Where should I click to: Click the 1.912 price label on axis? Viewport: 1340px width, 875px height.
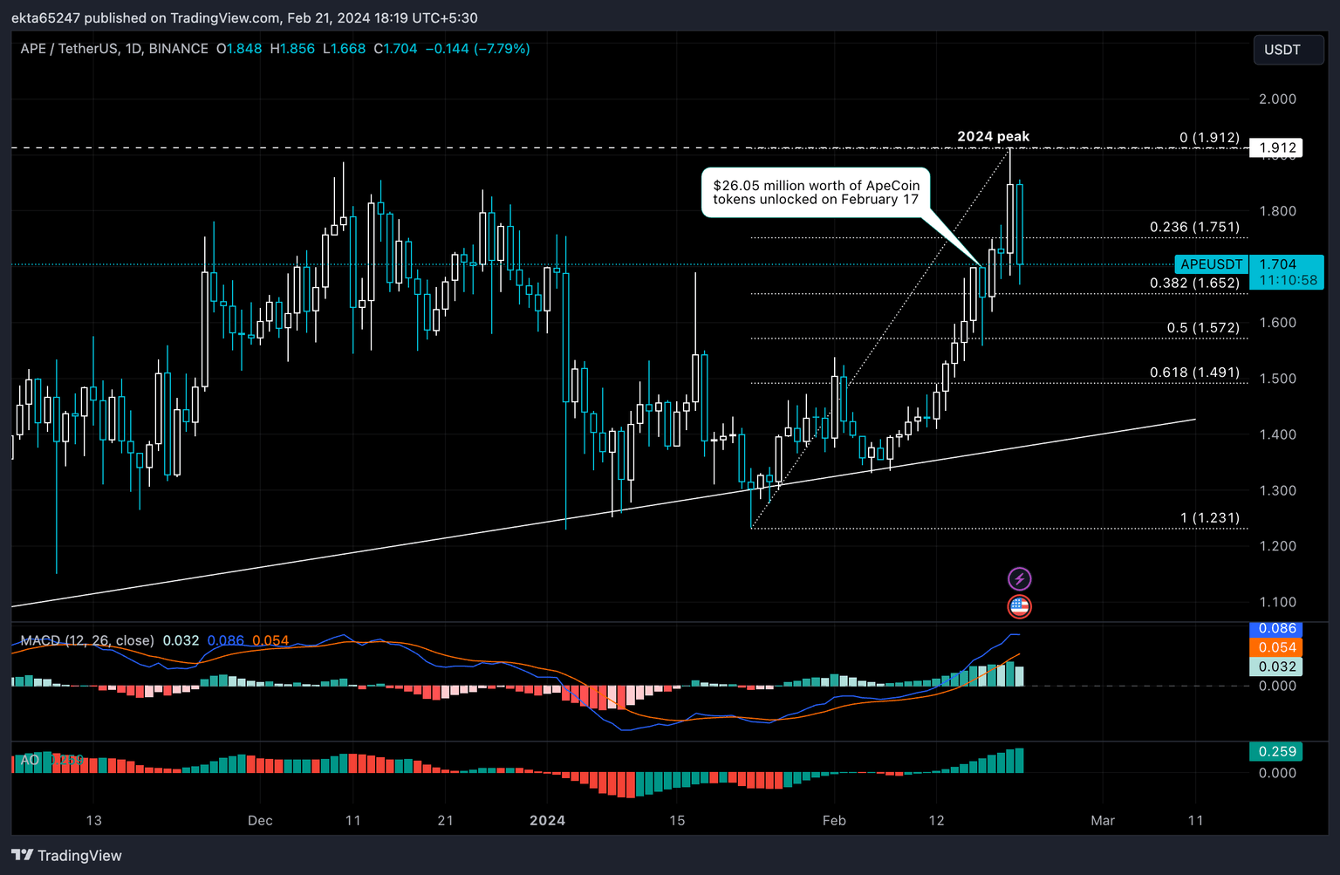pos(1276,148)
